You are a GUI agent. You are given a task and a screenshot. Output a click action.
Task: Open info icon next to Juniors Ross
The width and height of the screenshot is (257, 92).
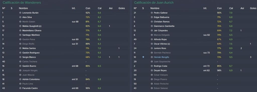152,48
